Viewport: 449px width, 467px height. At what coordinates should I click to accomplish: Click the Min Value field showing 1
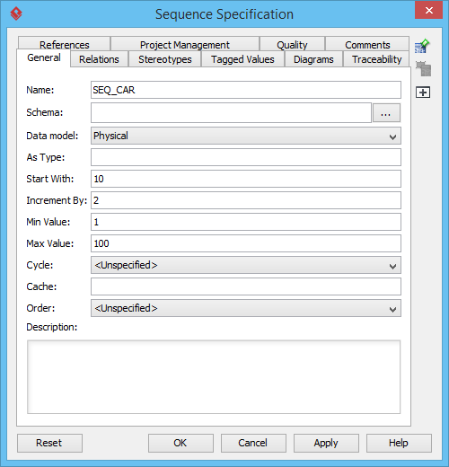click(246, 222)
